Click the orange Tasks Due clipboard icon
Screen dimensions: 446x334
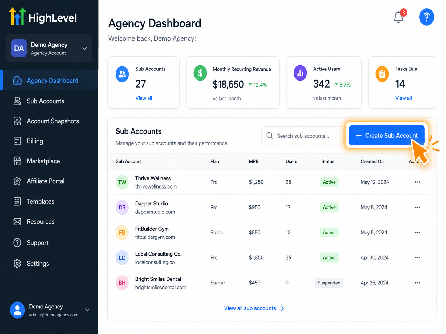coord(382,74)
